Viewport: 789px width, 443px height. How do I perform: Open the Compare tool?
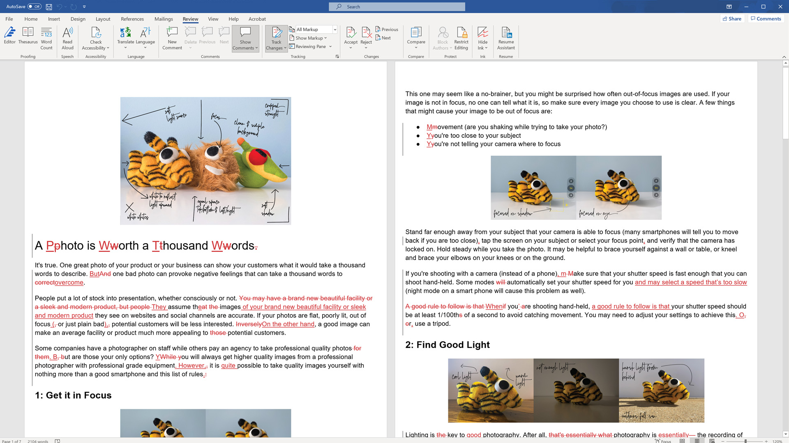point(416,39)
